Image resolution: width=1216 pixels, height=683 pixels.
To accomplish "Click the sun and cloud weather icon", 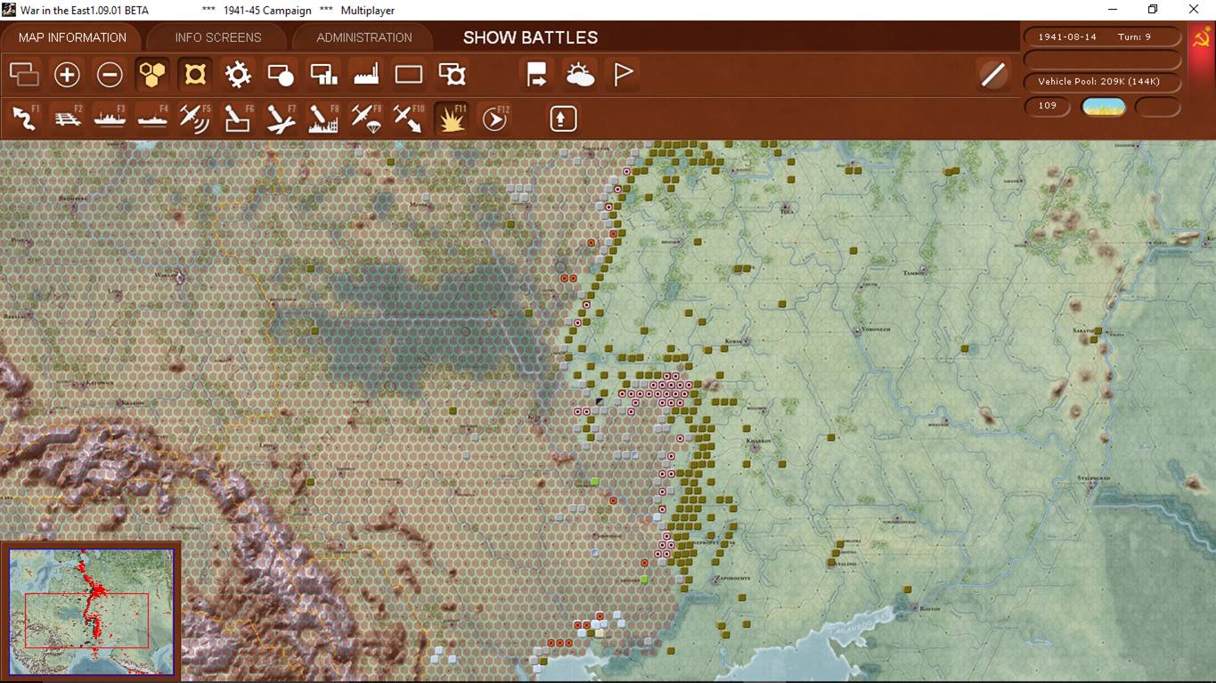I will (x=580, y=75).
